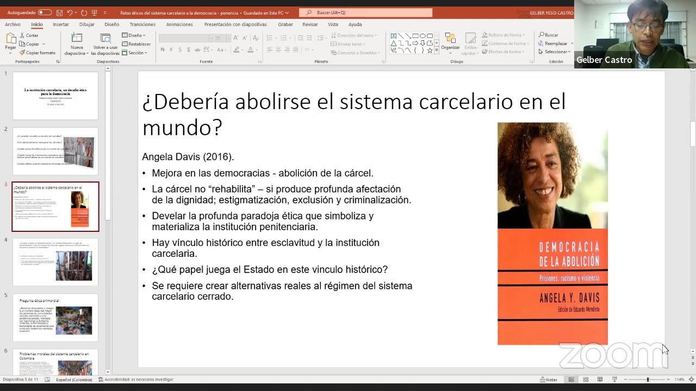Click the Pegar clipboard icon
This screenshot has width=696, height=391.
click(x=10, y=39)
